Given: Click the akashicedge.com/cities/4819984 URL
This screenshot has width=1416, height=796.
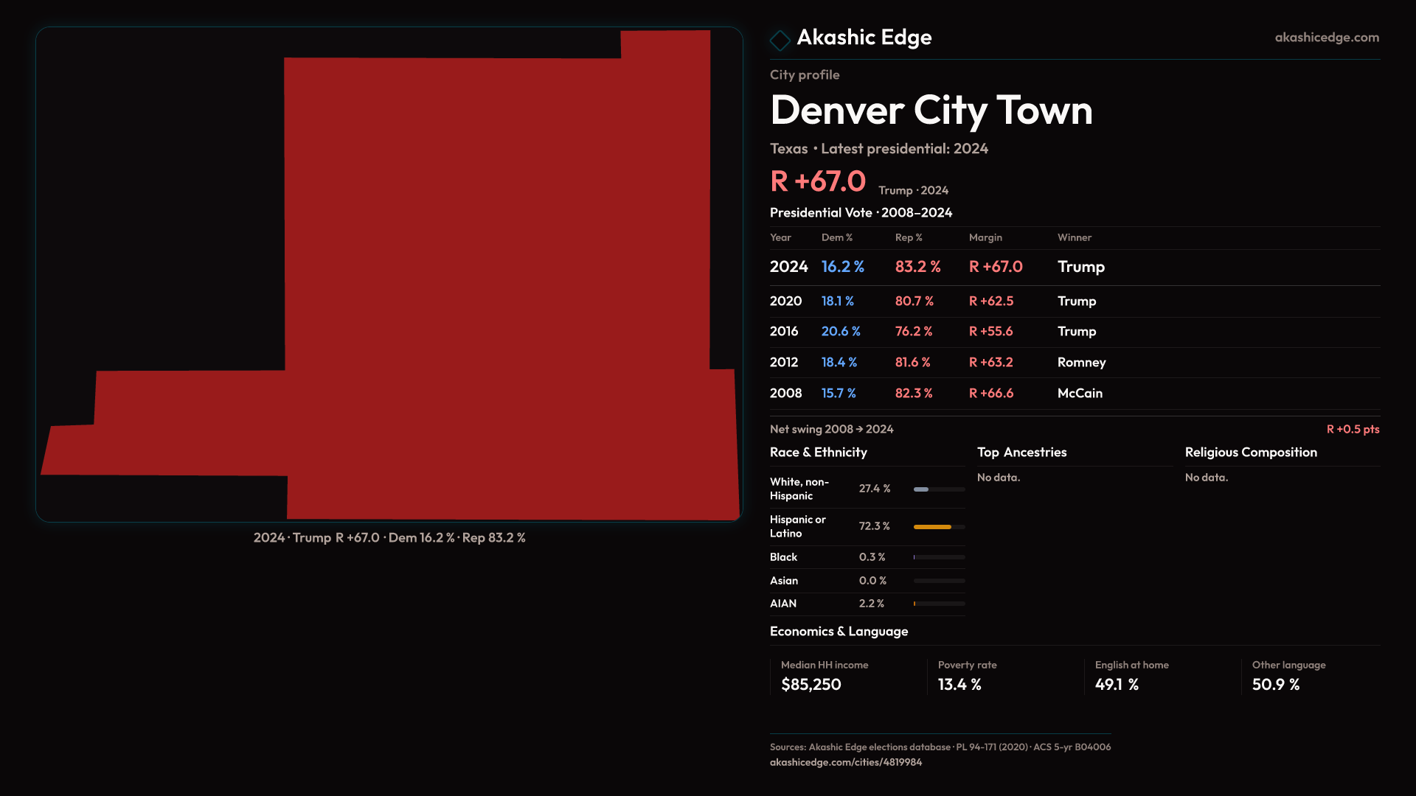Looking at the screenshot, I should tap(845, 762).
